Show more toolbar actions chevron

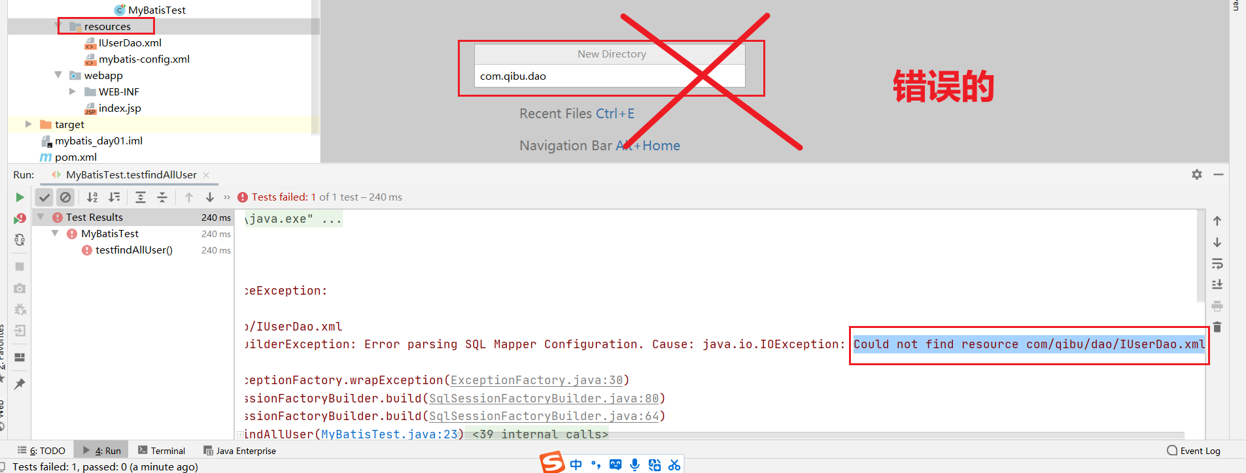(227, 197)
